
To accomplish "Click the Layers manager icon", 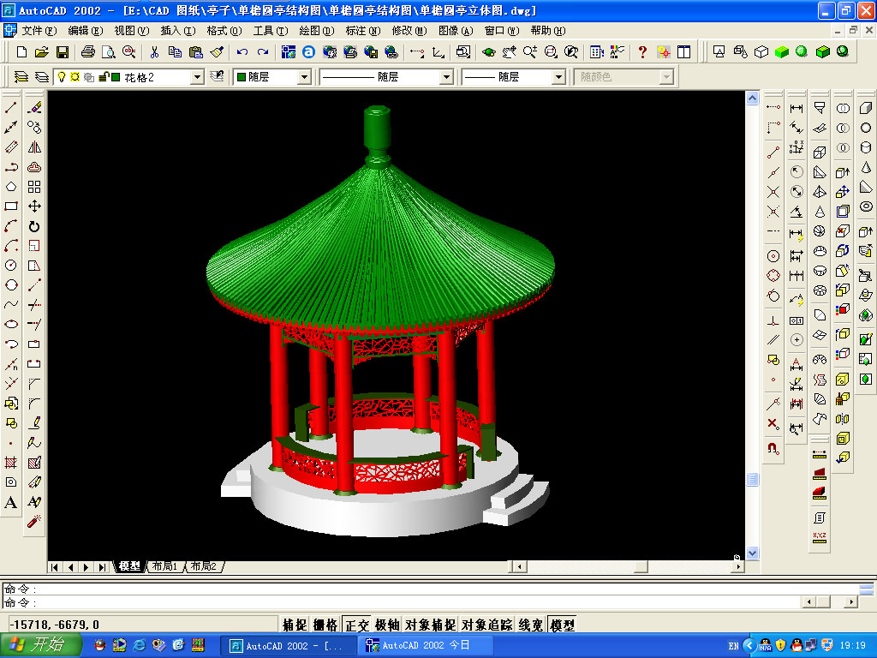I will click(x=21, y=76).
